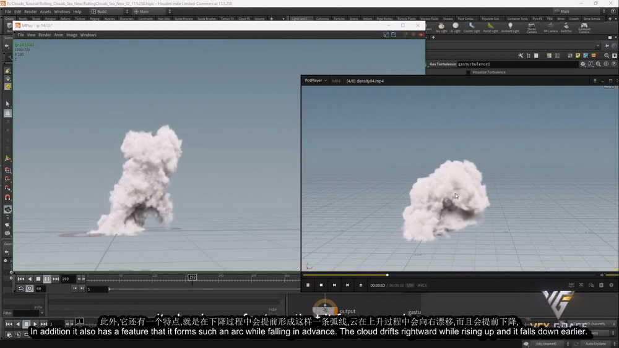Click the MPlay pause button
The image size is (619, 348).
pyautogui.click(x=47, y=279)
